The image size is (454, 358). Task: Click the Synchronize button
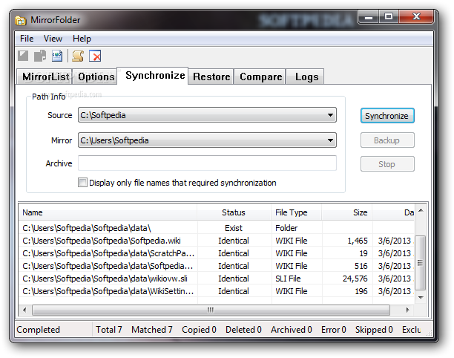pos(387,116)
